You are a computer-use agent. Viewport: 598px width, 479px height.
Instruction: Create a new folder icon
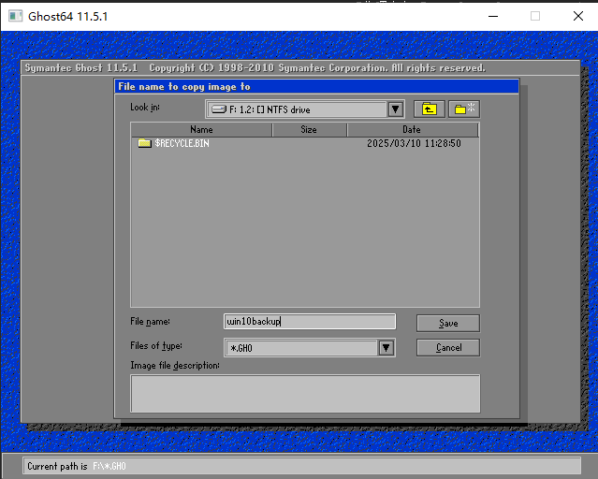(x=464, y=109)
